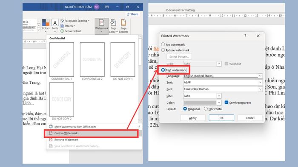Viewport: 298px width, 167px height.
Task: Open the Size dropdown arrow
Action: point(219,96)
